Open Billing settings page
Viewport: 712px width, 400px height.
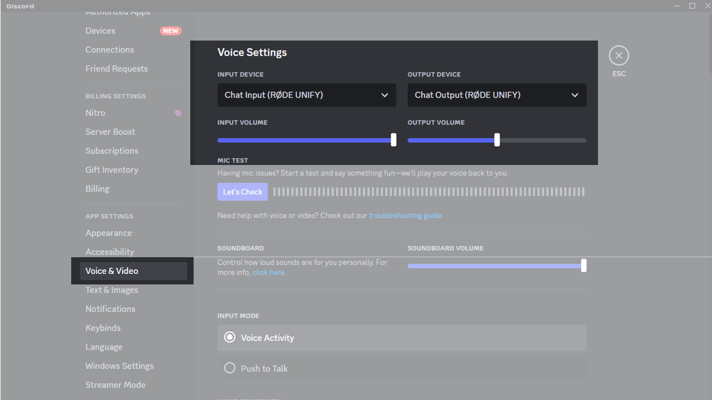97,188
